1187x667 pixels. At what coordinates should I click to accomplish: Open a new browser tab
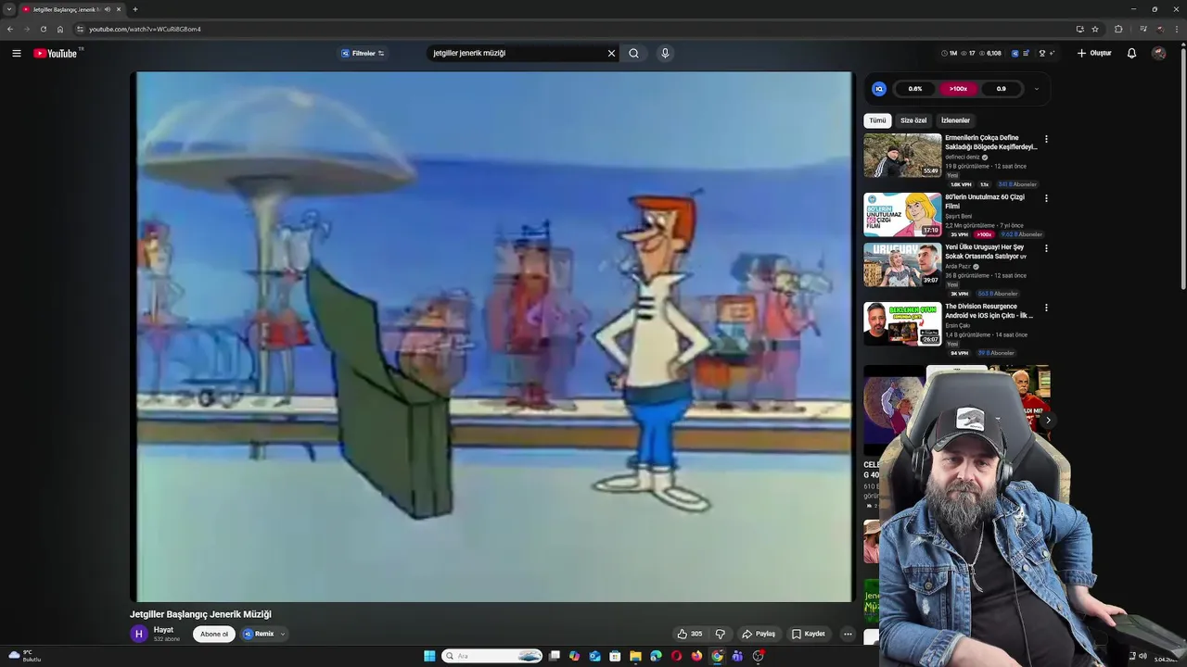[x=135, y=9]
